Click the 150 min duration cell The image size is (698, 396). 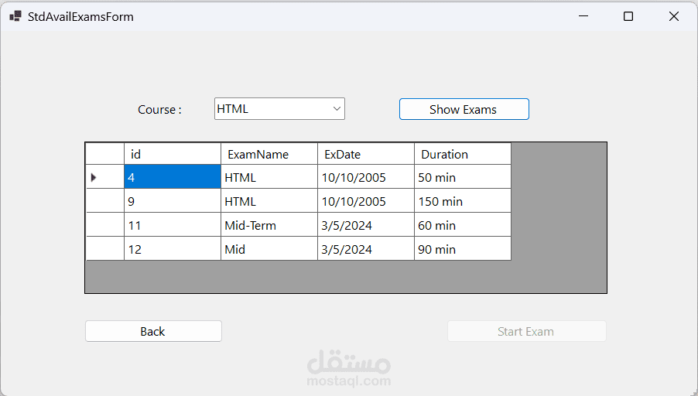click(463, 200)
